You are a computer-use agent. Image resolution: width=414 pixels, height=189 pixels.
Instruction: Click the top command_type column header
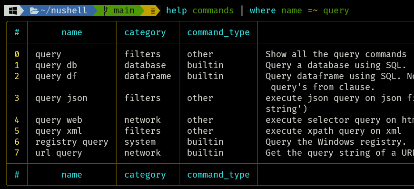(x=218, y=33)
